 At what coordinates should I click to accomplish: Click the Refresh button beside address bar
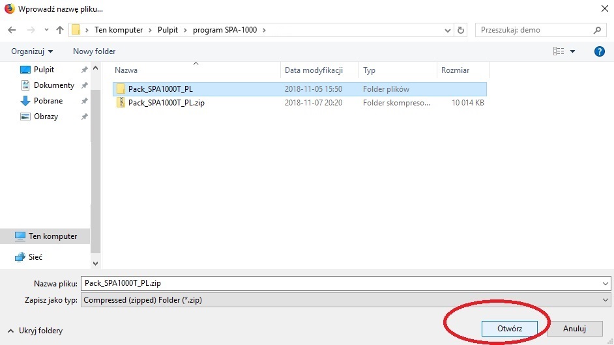coord(461,30)
